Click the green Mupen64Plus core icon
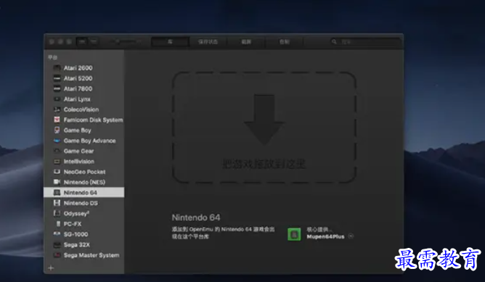Screen dimensions: 485x282 point(294,234)
